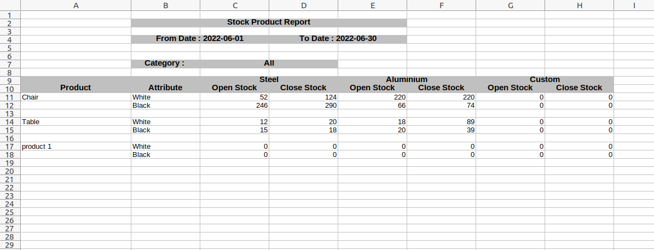
Task: Select row 20 header
Action: (x=10, y=171)
